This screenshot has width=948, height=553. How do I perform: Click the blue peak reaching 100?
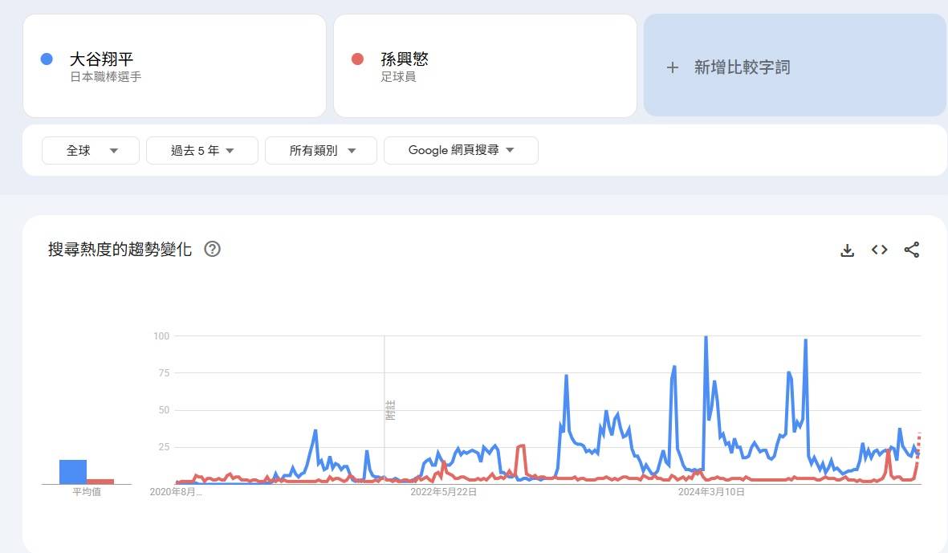pos(706,337)
